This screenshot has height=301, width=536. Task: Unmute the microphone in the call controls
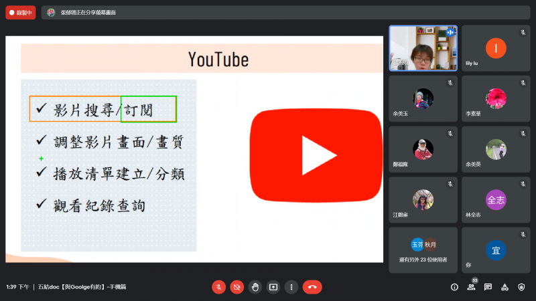(x=219, y=287)
